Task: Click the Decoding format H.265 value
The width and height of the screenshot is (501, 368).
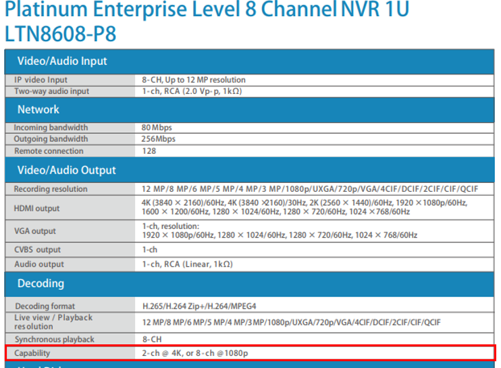Action: (x=201, y=307)
